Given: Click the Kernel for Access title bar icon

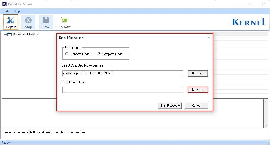Looking at the screenshot, I should click(5, 4).
